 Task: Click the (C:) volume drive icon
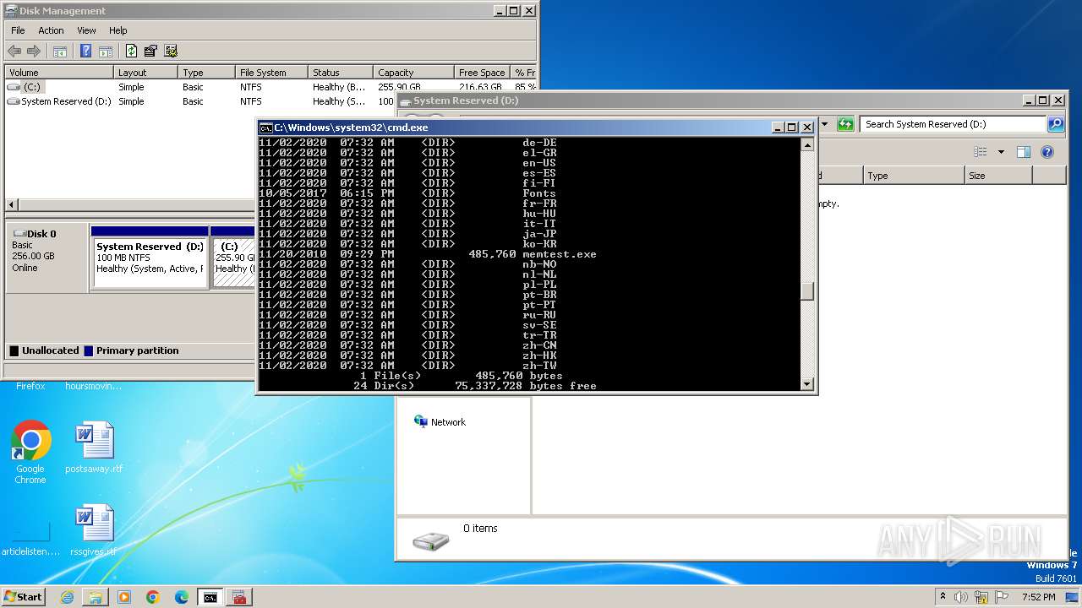point(14,87)
